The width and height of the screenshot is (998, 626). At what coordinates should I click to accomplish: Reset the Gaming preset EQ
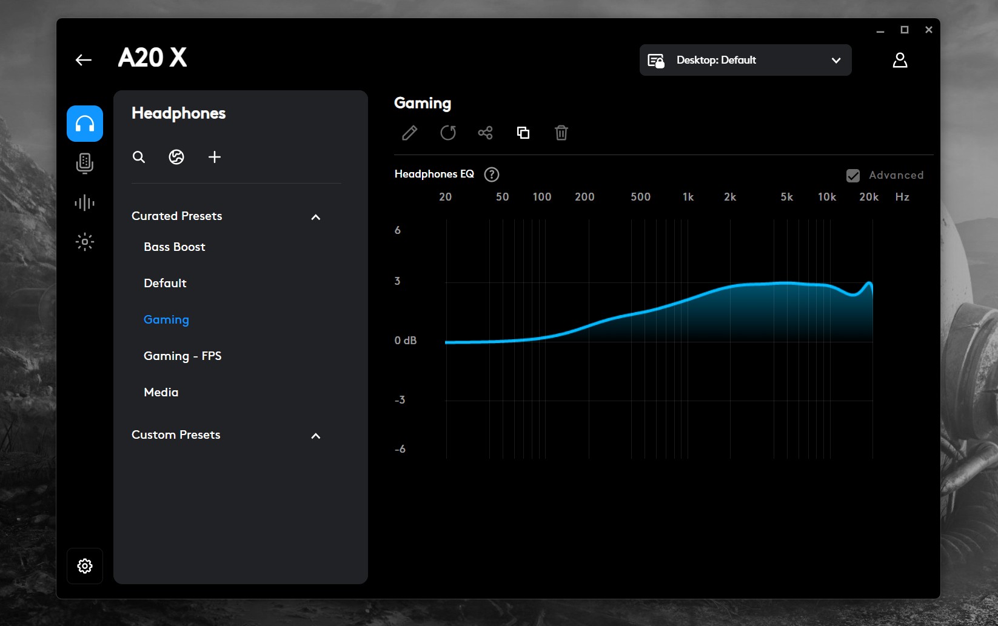click(x=448, y=133)
